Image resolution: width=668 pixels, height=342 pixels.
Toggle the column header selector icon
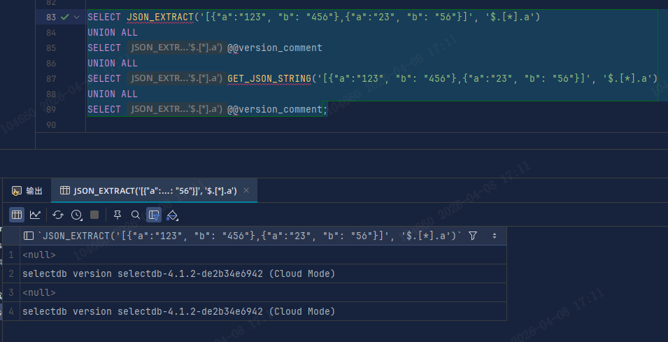pyautogui.click(x=29, y=236)
